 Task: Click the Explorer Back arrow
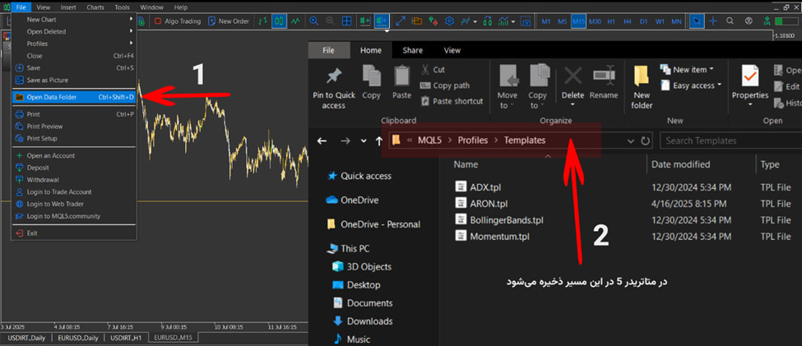pos(322,141)
